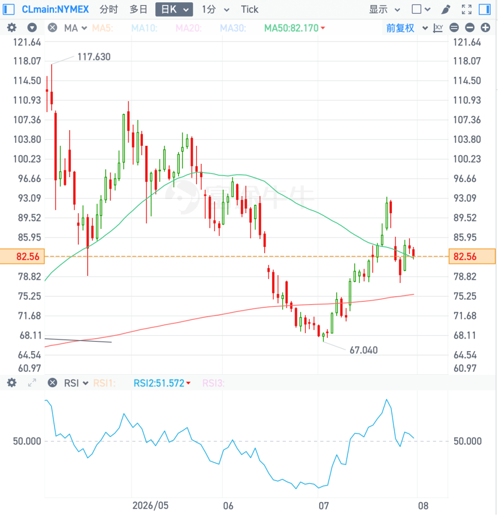Remove the MA indicator with X icon

tap(52, 28)
